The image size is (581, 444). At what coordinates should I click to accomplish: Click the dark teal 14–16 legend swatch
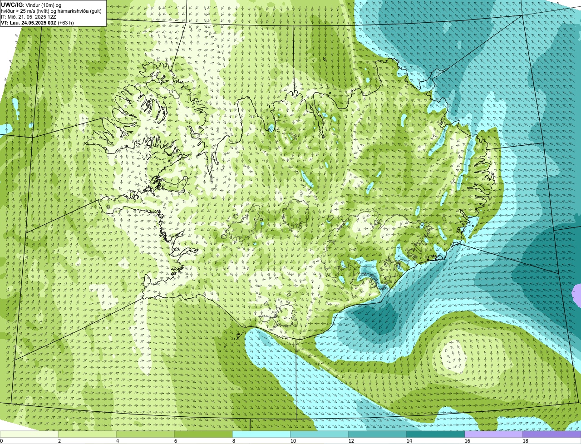pos(436,434)
